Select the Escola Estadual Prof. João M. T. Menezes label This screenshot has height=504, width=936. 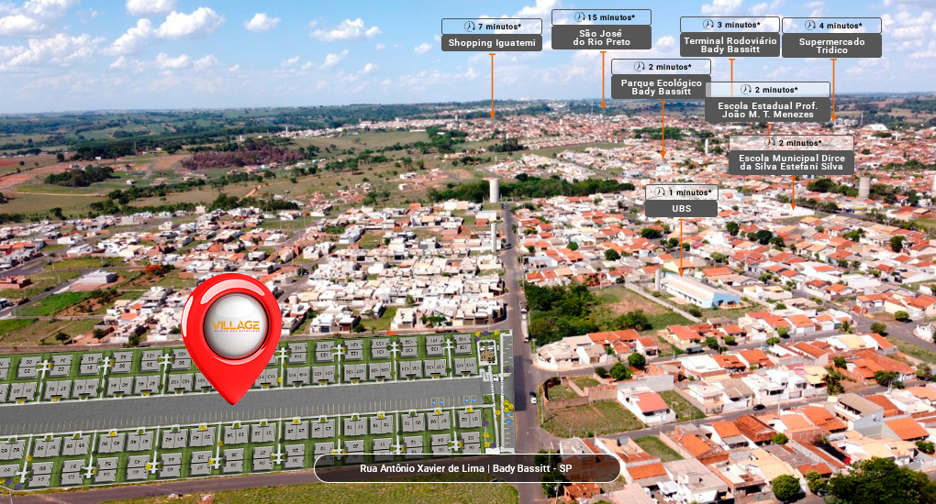click(x=768, y=110)
